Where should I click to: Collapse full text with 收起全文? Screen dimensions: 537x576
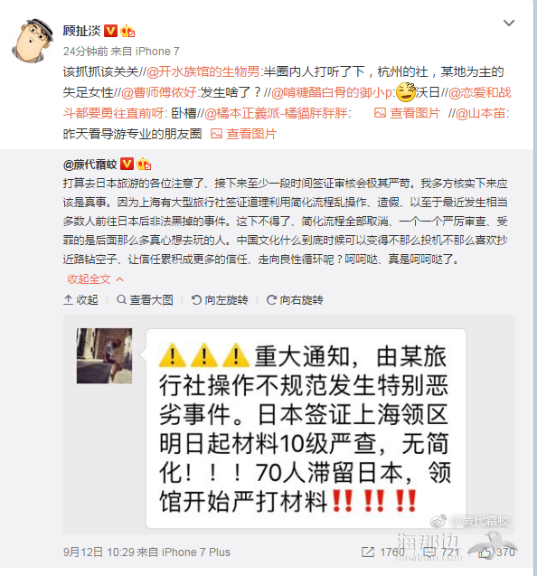(x=95, y=279)
